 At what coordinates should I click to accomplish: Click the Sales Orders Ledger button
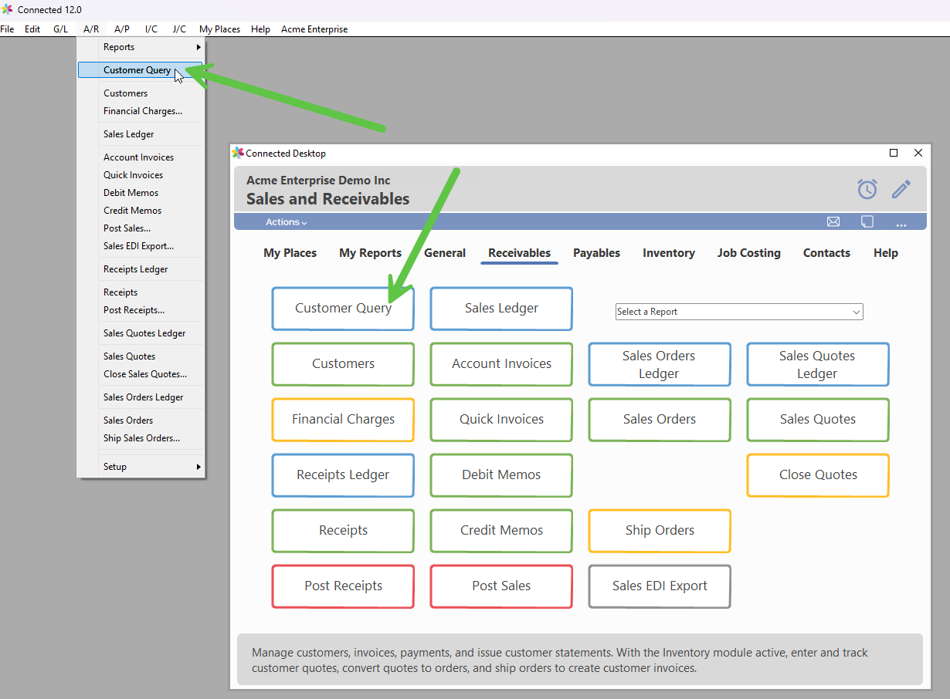(660, 364)
